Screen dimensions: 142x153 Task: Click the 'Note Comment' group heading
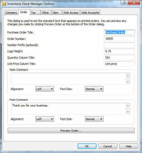[x=19, y=70]
